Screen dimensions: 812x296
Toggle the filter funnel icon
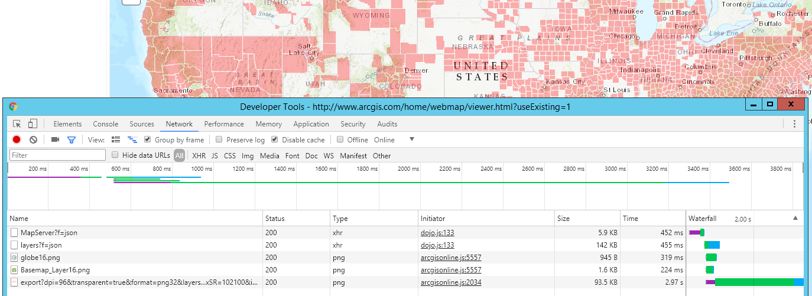[x=72, y=140]
